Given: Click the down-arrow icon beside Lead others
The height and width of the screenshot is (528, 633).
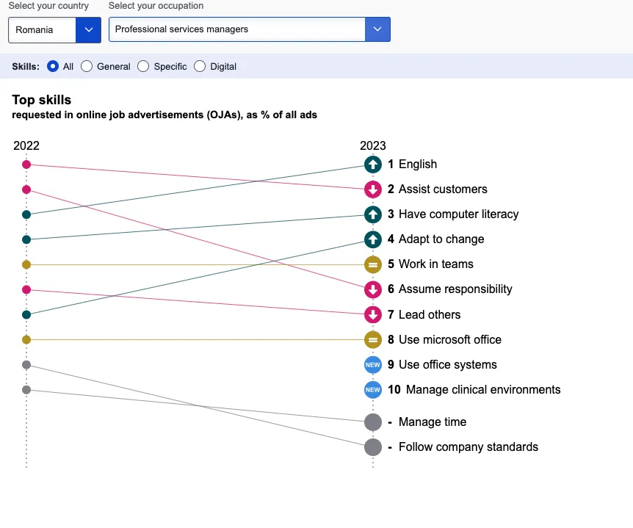Looking at the screenshot, I should 373,315.
